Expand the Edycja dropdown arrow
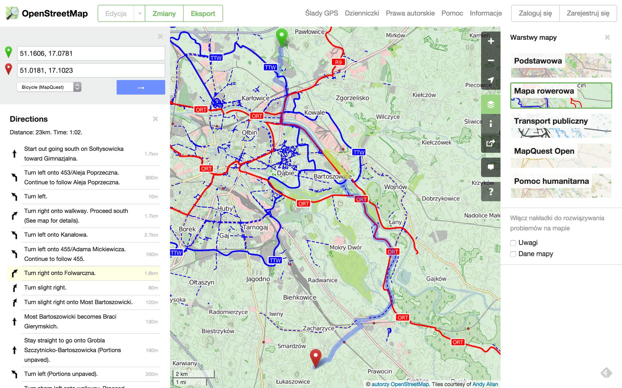 tap(140, 14)
